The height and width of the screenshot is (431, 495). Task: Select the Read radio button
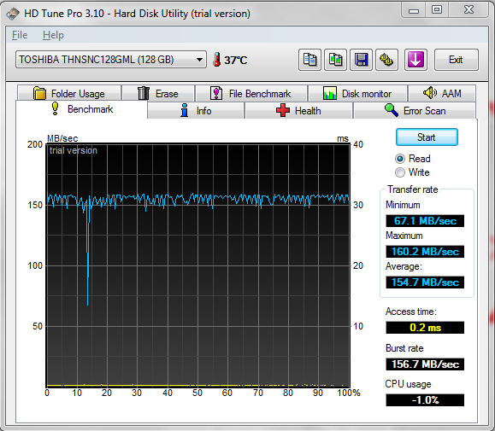coord(412,159)
